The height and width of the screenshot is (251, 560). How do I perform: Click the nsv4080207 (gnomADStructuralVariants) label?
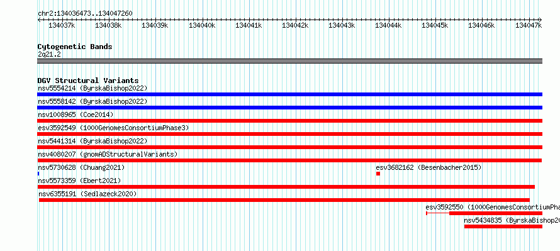(x=108, y=154)
